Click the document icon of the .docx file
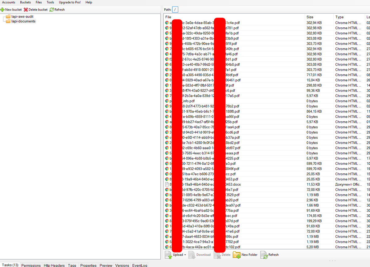Viewport: 370px width, 267px height. coord(167,184)
